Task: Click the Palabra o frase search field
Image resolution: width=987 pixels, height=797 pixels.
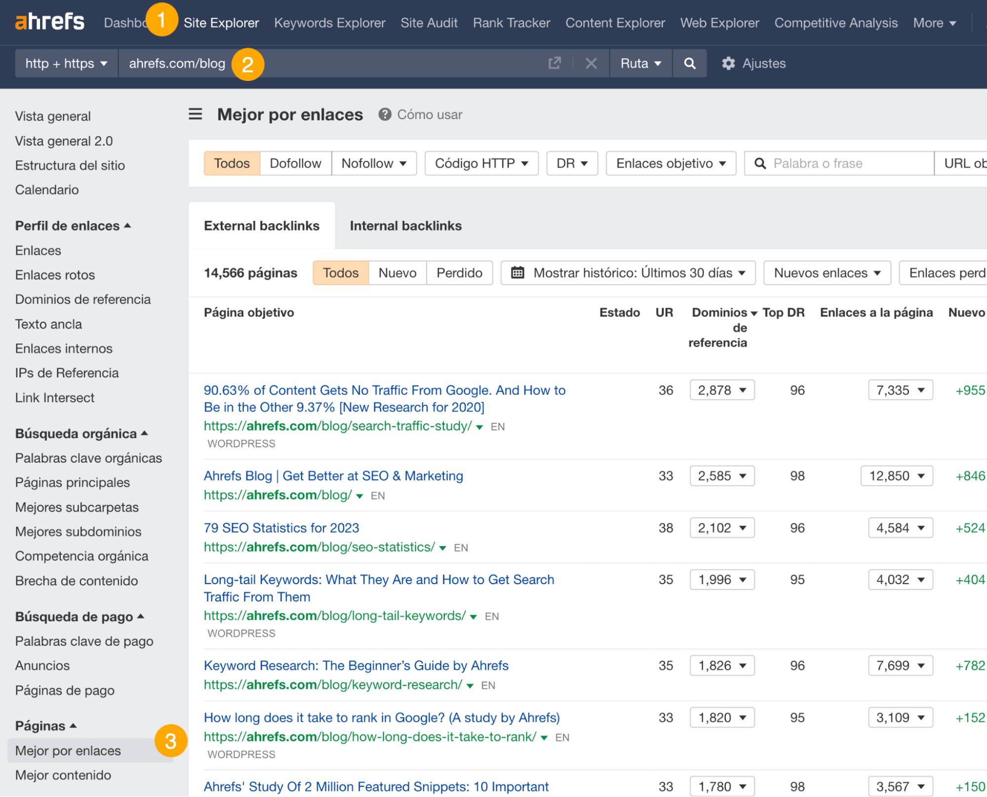Action: pos(839,163)
